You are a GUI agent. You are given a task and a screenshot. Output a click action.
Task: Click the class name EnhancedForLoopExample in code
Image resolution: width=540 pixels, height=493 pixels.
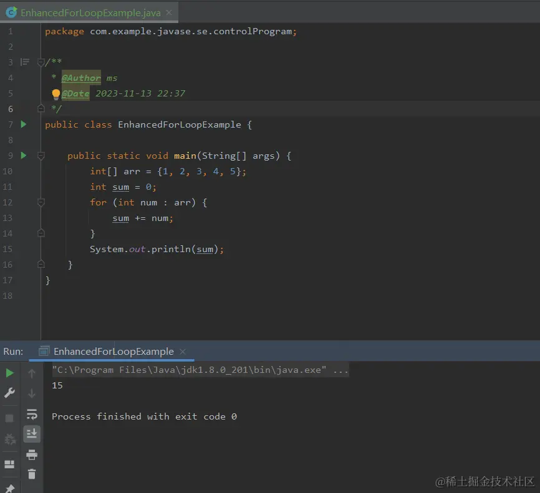[180, 124]
